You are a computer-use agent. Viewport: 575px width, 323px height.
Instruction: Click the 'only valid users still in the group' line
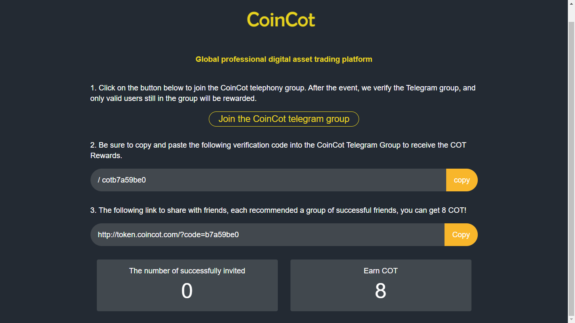(173, 98)
